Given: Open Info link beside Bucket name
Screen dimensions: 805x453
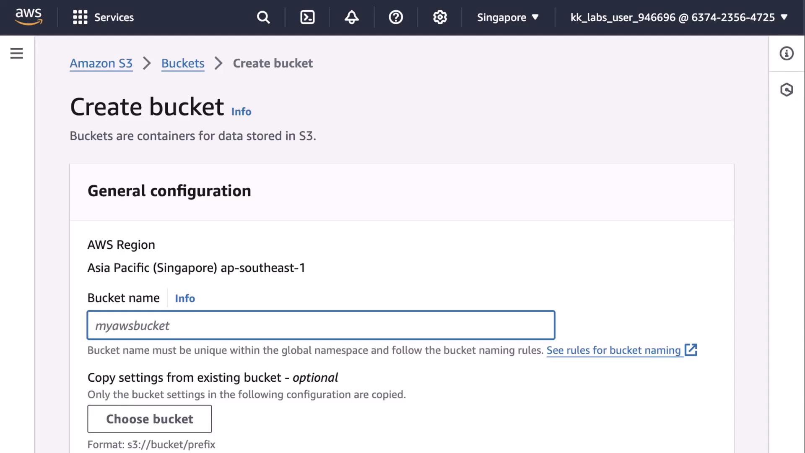Looking at the screenshot, I should [185, 298].
